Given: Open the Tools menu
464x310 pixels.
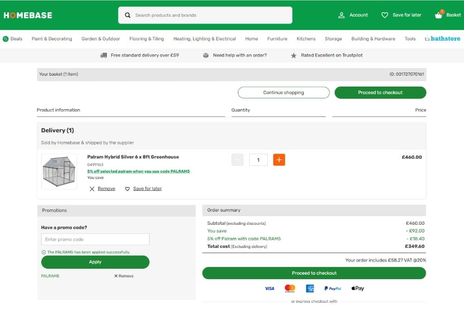Looking at the screenshot, I should 410,39.
